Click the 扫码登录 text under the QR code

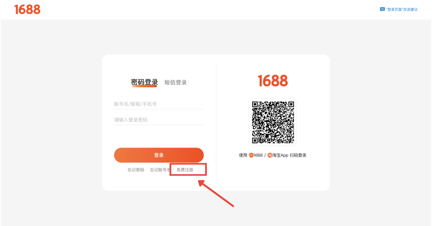[x=298, y=155]
